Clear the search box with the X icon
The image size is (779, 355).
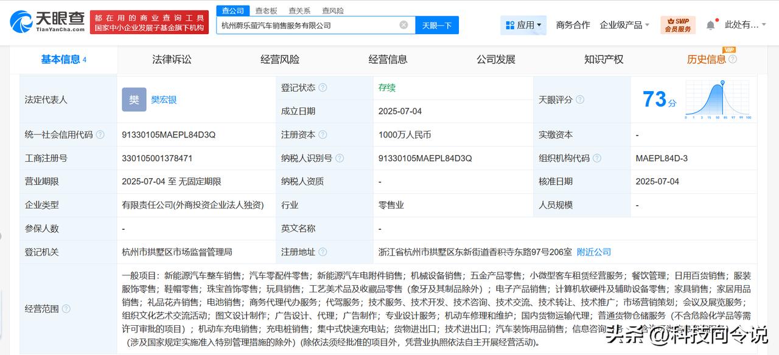click(x=403, y=25)
